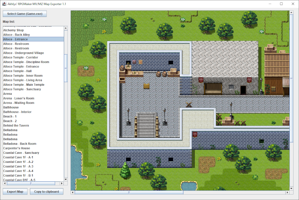299x200 pixels.
Task: Select Coastal Cave 1F - A-1 map
Action: (34, 157)
